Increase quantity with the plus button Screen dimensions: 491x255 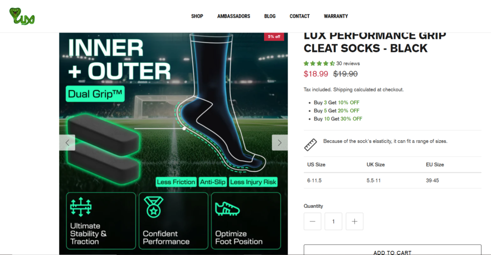(354, 221)
